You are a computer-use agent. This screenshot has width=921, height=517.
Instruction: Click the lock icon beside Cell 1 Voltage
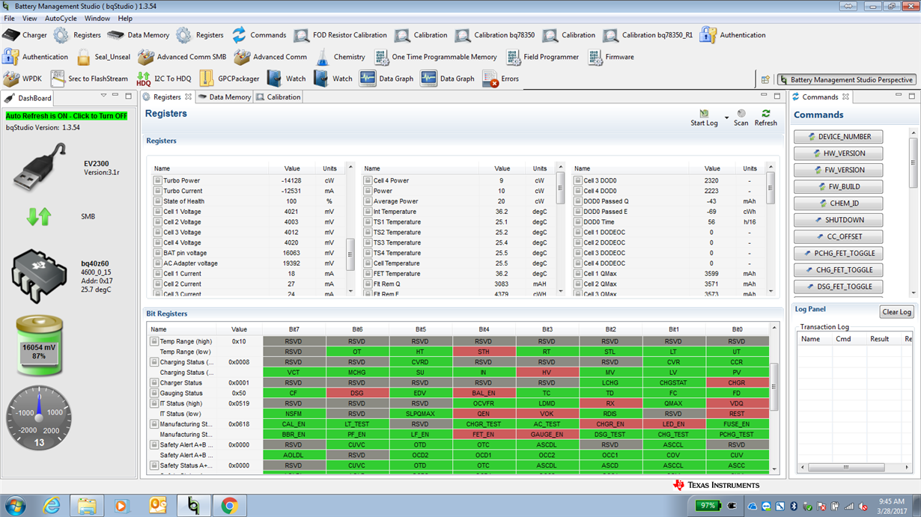pos(157,212)
